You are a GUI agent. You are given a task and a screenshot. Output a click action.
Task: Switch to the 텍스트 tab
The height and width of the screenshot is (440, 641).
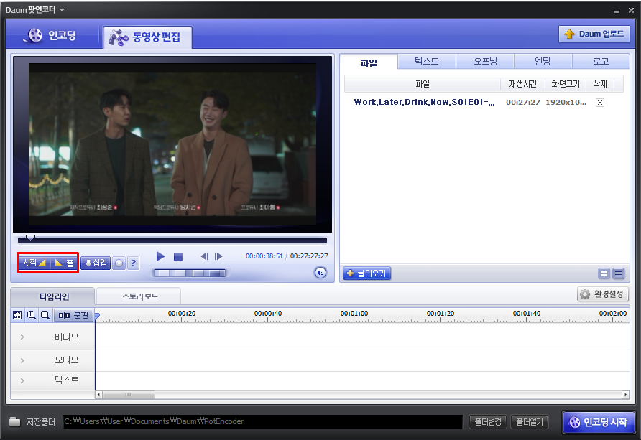[x=426, y=61]
